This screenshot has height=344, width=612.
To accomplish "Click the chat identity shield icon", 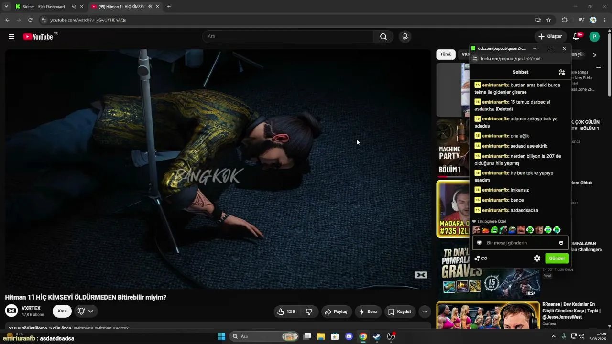I will coord(480,243).
